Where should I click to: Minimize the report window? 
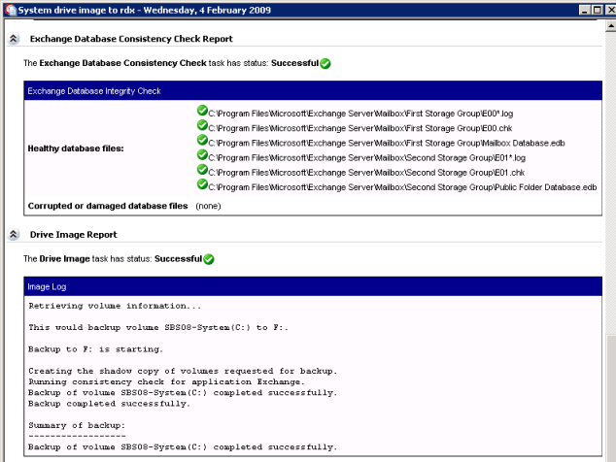pos(585,11)
